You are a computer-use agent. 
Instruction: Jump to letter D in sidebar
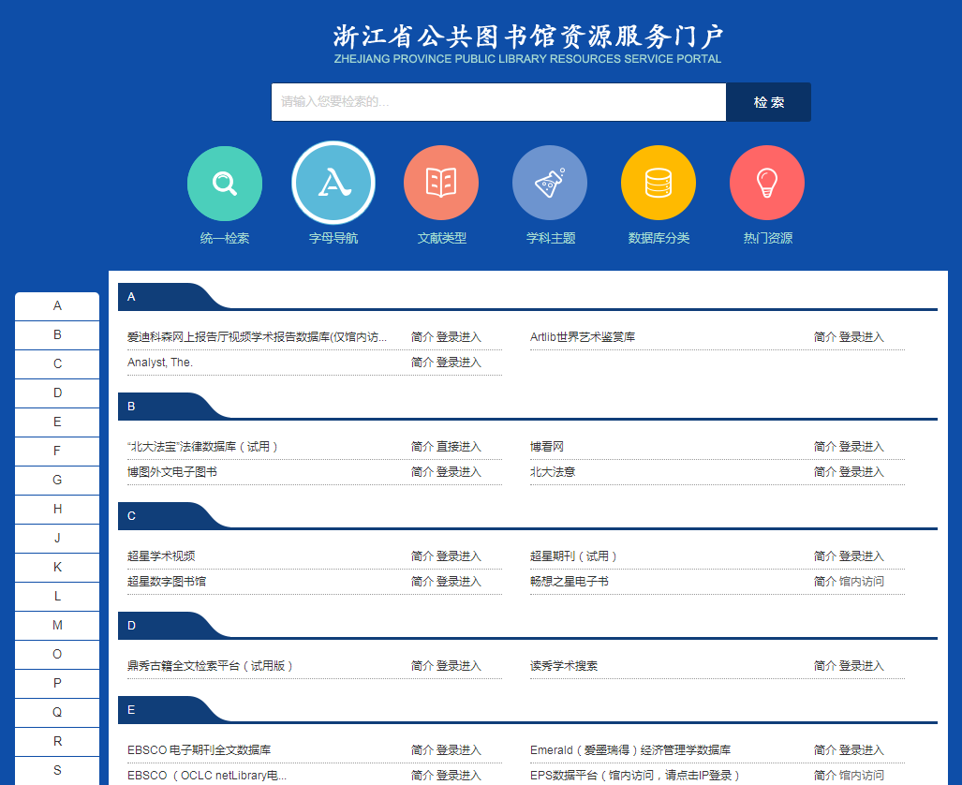[x=57, y=392]
